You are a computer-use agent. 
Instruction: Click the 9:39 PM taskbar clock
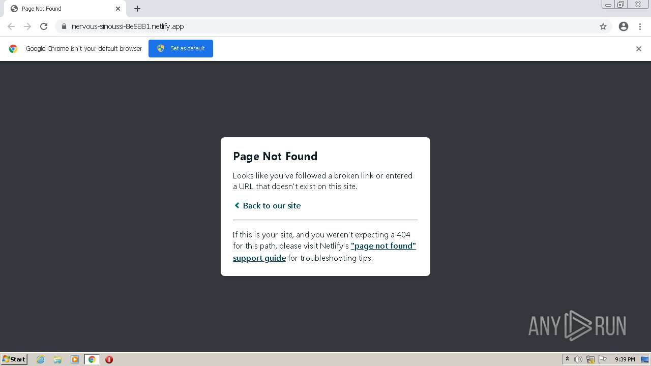[x=625, y=359]
